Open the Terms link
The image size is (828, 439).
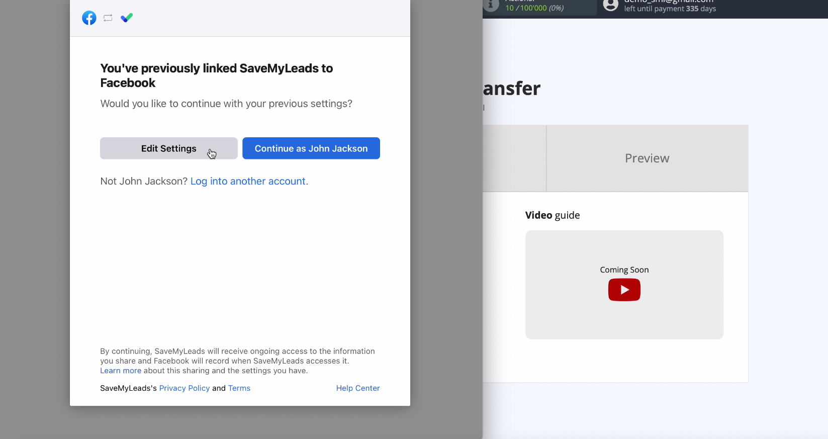pyautogui.click(x=239, y=388)
